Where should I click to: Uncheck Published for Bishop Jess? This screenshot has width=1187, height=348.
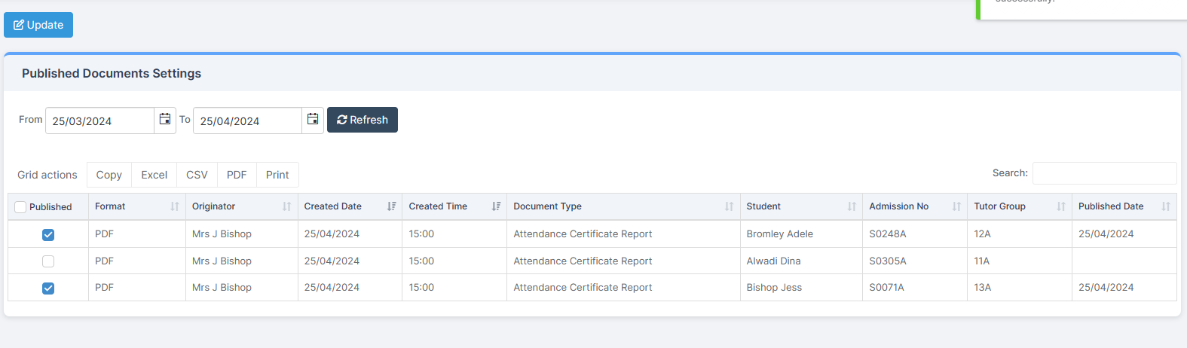point(48,288)
